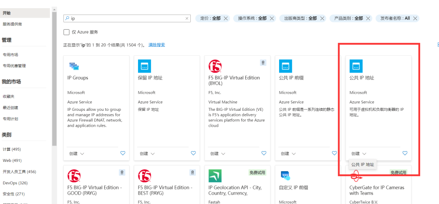This screenshot has height=204, width=439.
Task: Open the 公共 IP 地址 card title
Action: (362, 78)
